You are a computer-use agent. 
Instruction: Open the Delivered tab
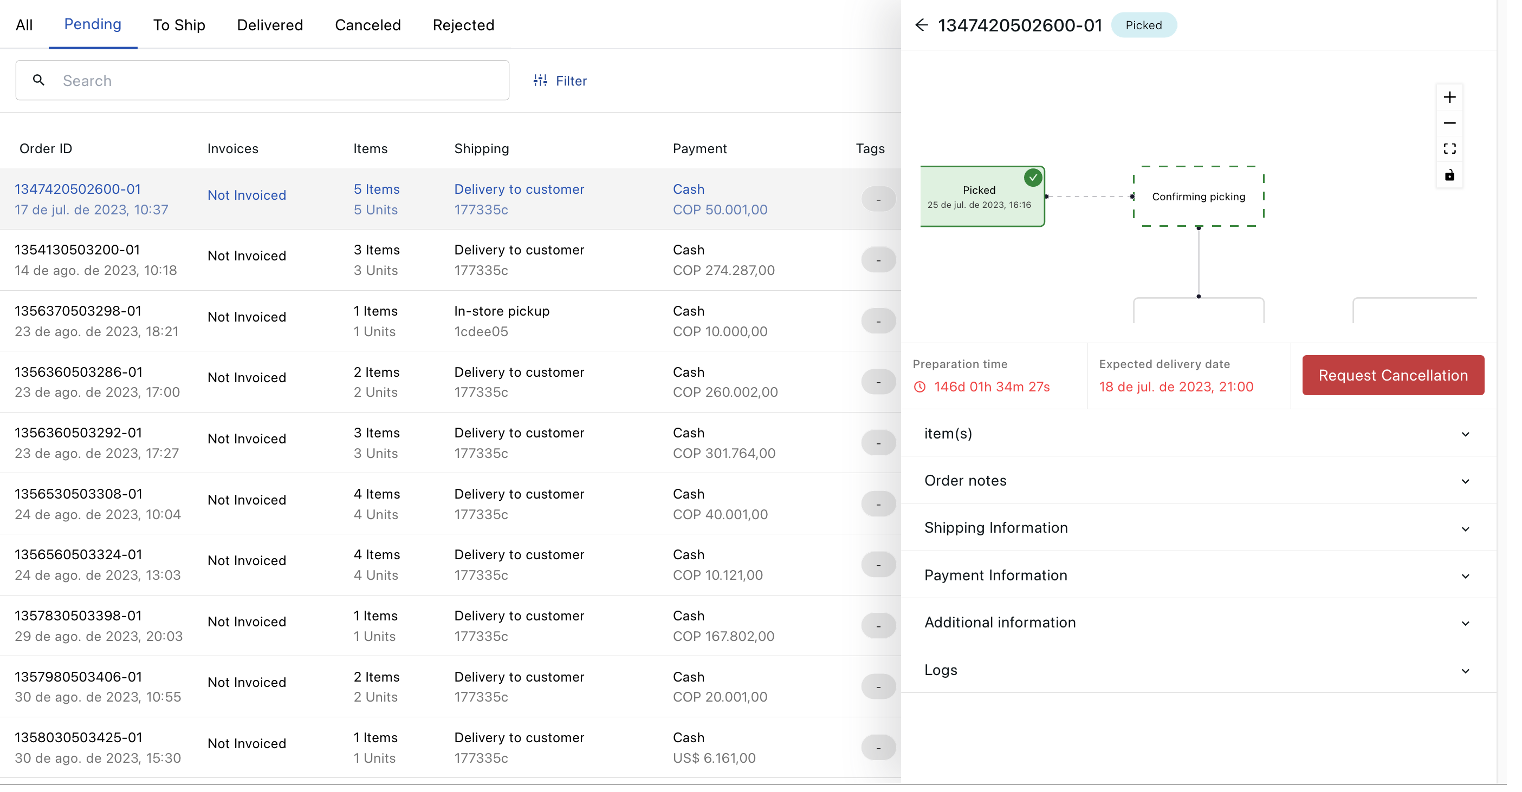pyautogui.click(x=269, y=25)
